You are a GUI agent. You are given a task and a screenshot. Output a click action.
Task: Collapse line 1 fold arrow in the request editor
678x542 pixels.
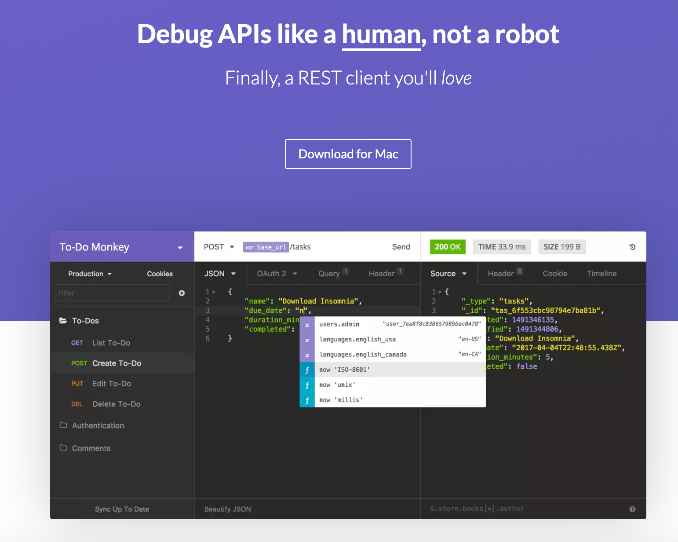214,292
